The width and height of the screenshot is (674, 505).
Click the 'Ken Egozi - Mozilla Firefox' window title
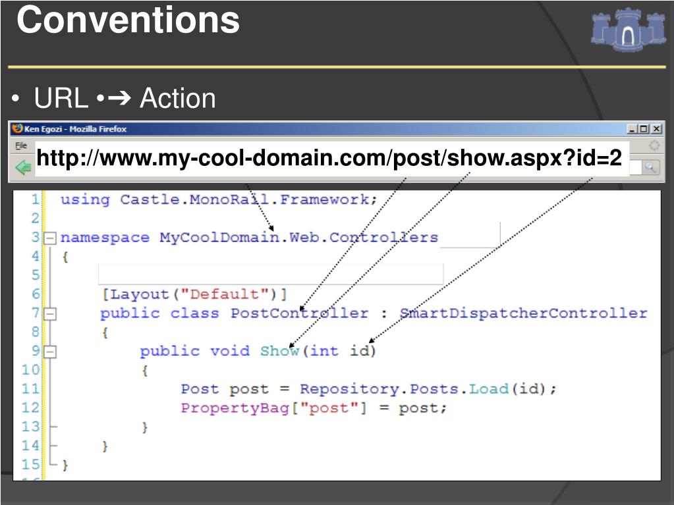point(75,129)
